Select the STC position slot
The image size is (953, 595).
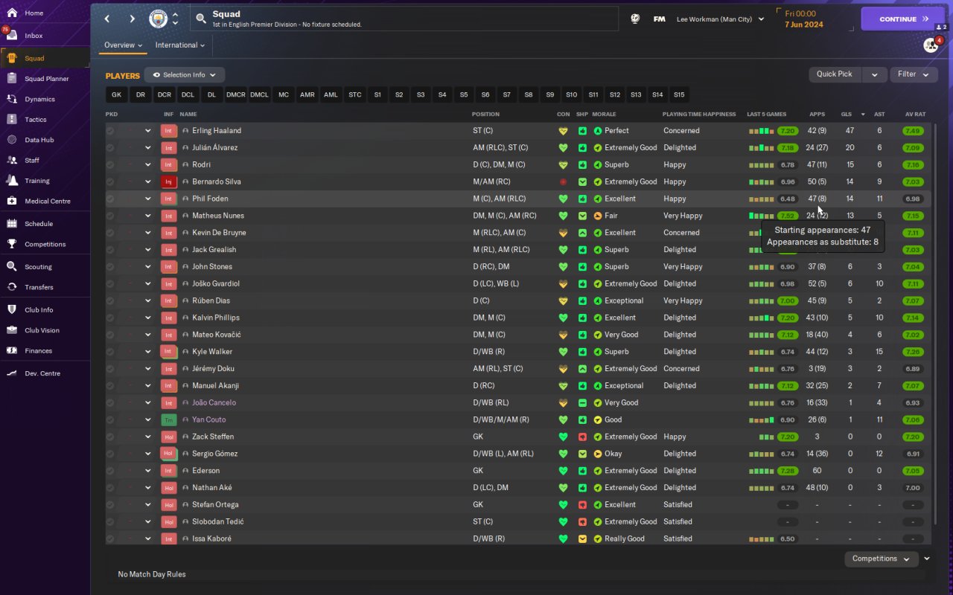tap(355, 95)
